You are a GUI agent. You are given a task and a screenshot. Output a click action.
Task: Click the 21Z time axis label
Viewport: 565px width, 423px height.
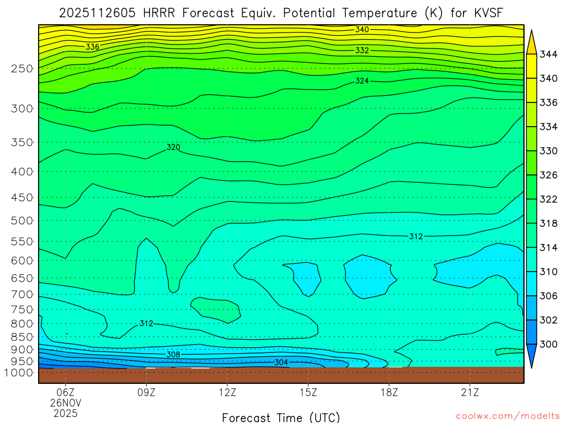470,392
